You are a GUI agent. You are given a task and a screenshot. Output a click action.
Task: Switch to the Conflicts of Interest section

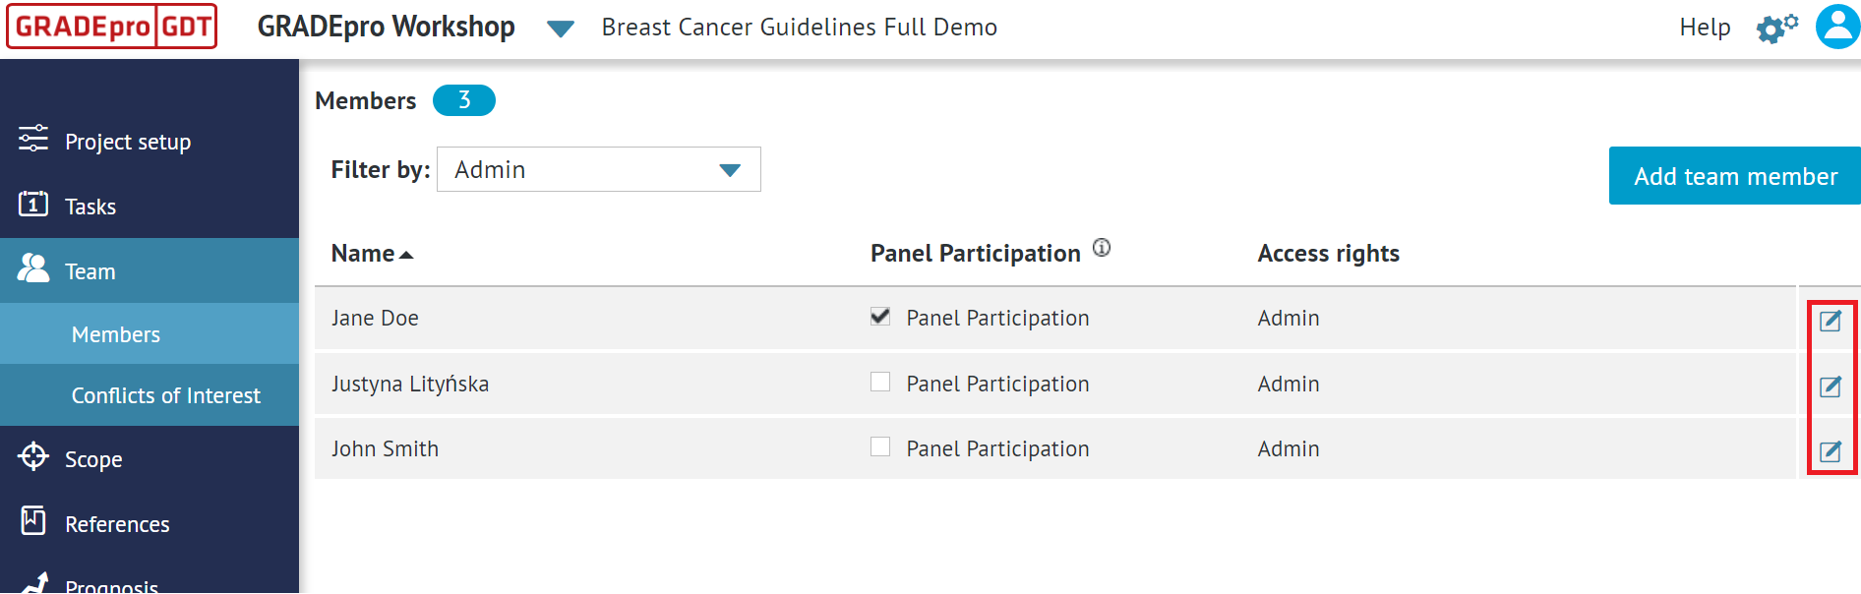pos(166,394)
